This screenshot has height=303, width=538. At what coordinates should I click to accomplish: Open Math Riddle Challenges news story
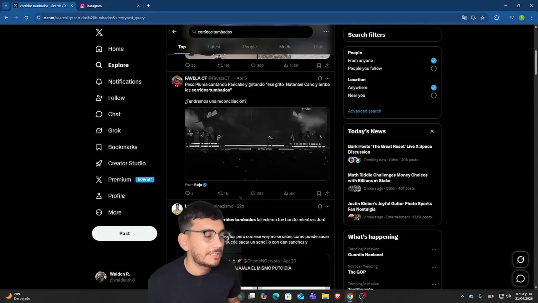click(x=392, y=182)
